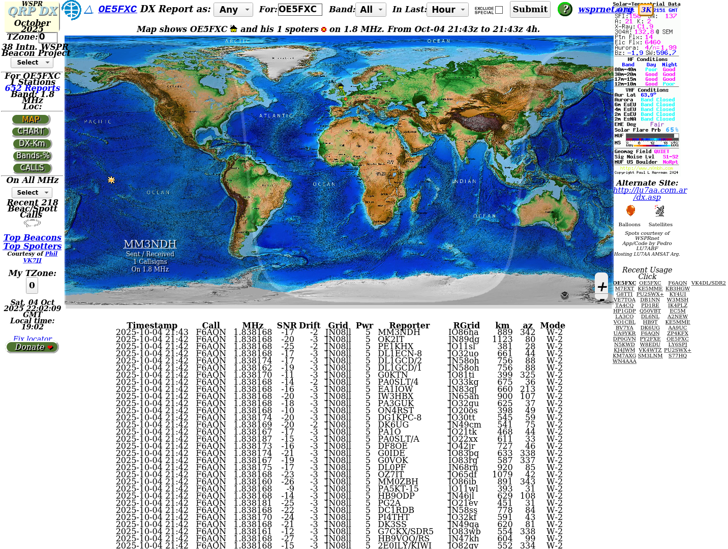Open the lu7aa.com.ar alternate site link

(x=649, y=190)
